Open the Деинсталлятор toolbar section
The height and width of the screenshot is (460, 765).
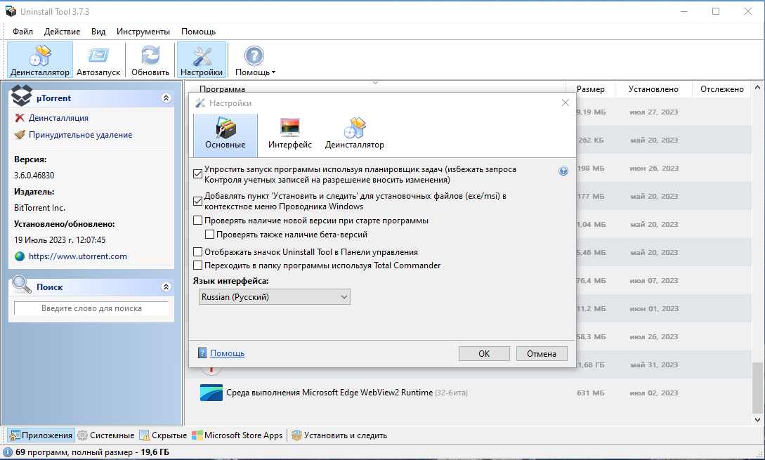(x=40, y=60)
